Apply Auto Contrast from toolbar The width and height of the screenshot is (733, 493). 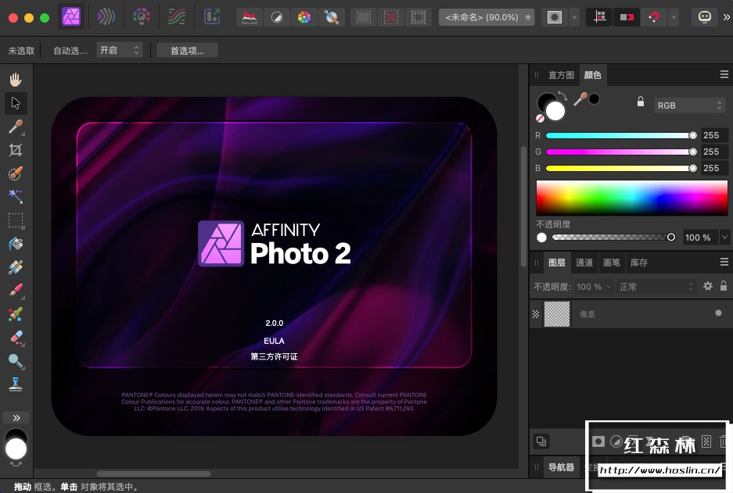[x=277, y=18]
